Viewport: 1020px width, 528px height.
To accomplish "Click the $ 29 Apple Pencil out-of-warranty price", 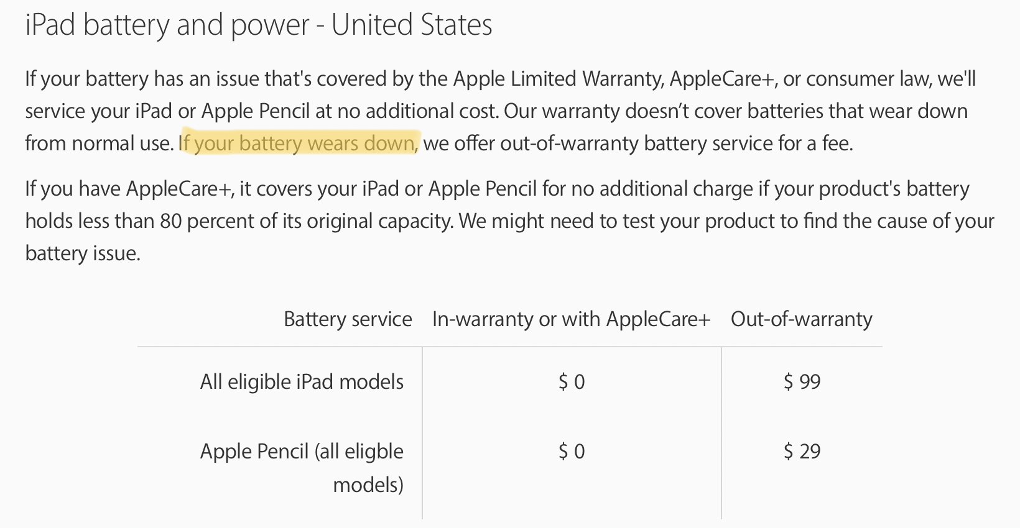I will coord(802,451).
